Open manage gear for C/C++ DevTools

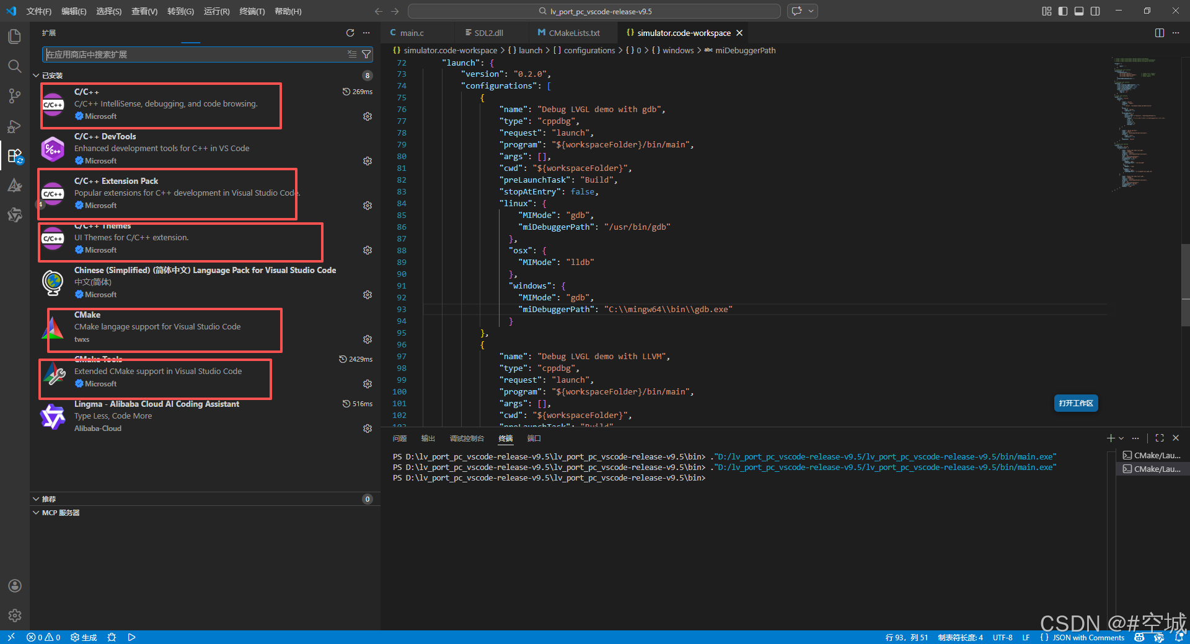[368, 161]
